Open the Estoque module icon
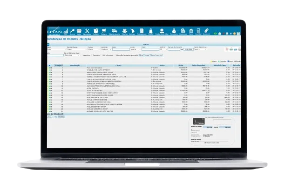 pyautogui.click(x=132, y=31)
